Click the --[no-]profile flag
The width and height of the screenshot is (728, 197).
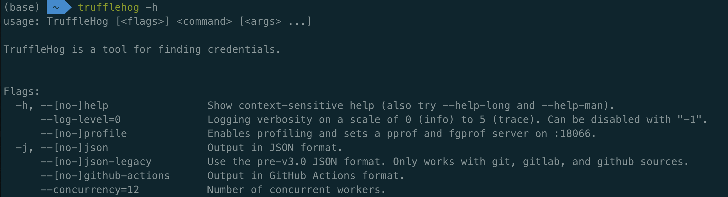[x=84, y=134]
